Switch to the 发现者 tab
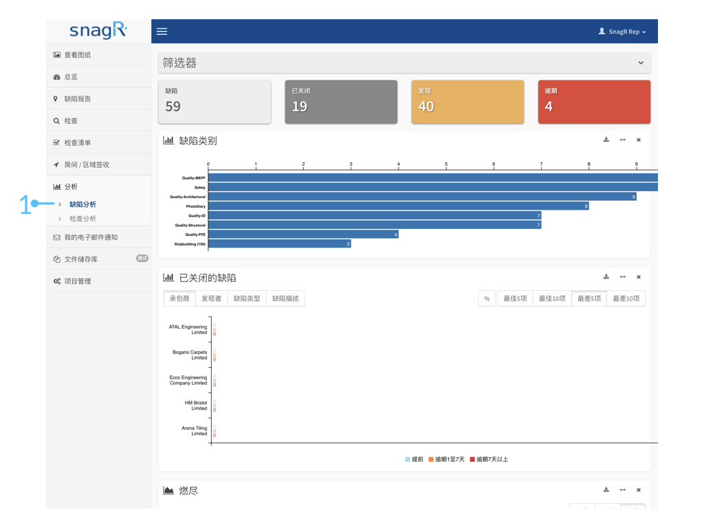Image resolution: width=704 pixels, height=528 pixels. 212,298
